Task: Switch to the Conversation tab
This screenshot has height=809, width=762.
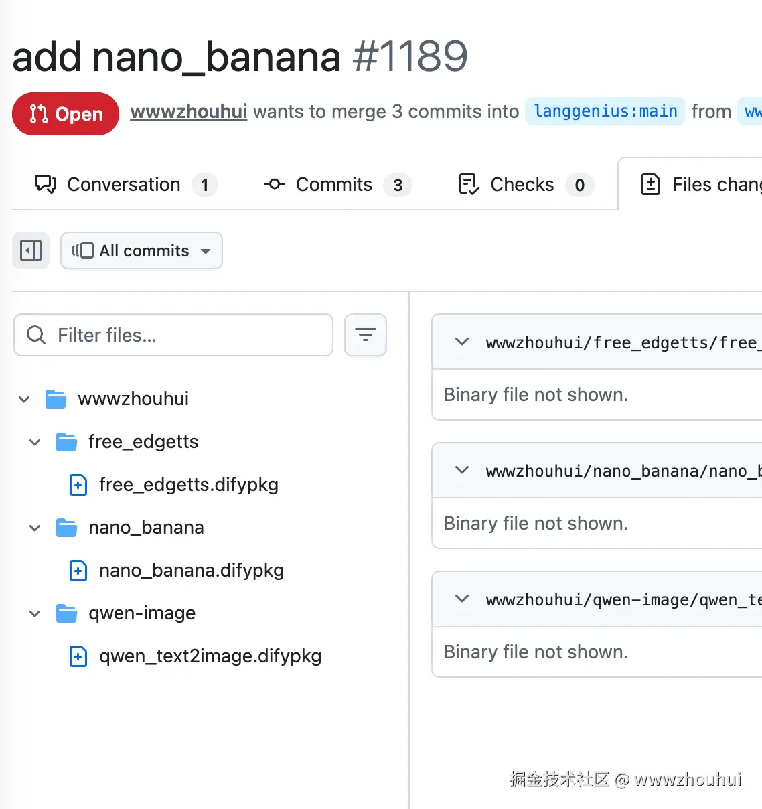Action: point(125,184)
